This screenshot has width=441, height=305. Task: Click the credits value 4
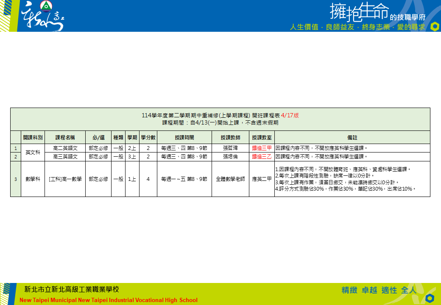coord(148,179)
